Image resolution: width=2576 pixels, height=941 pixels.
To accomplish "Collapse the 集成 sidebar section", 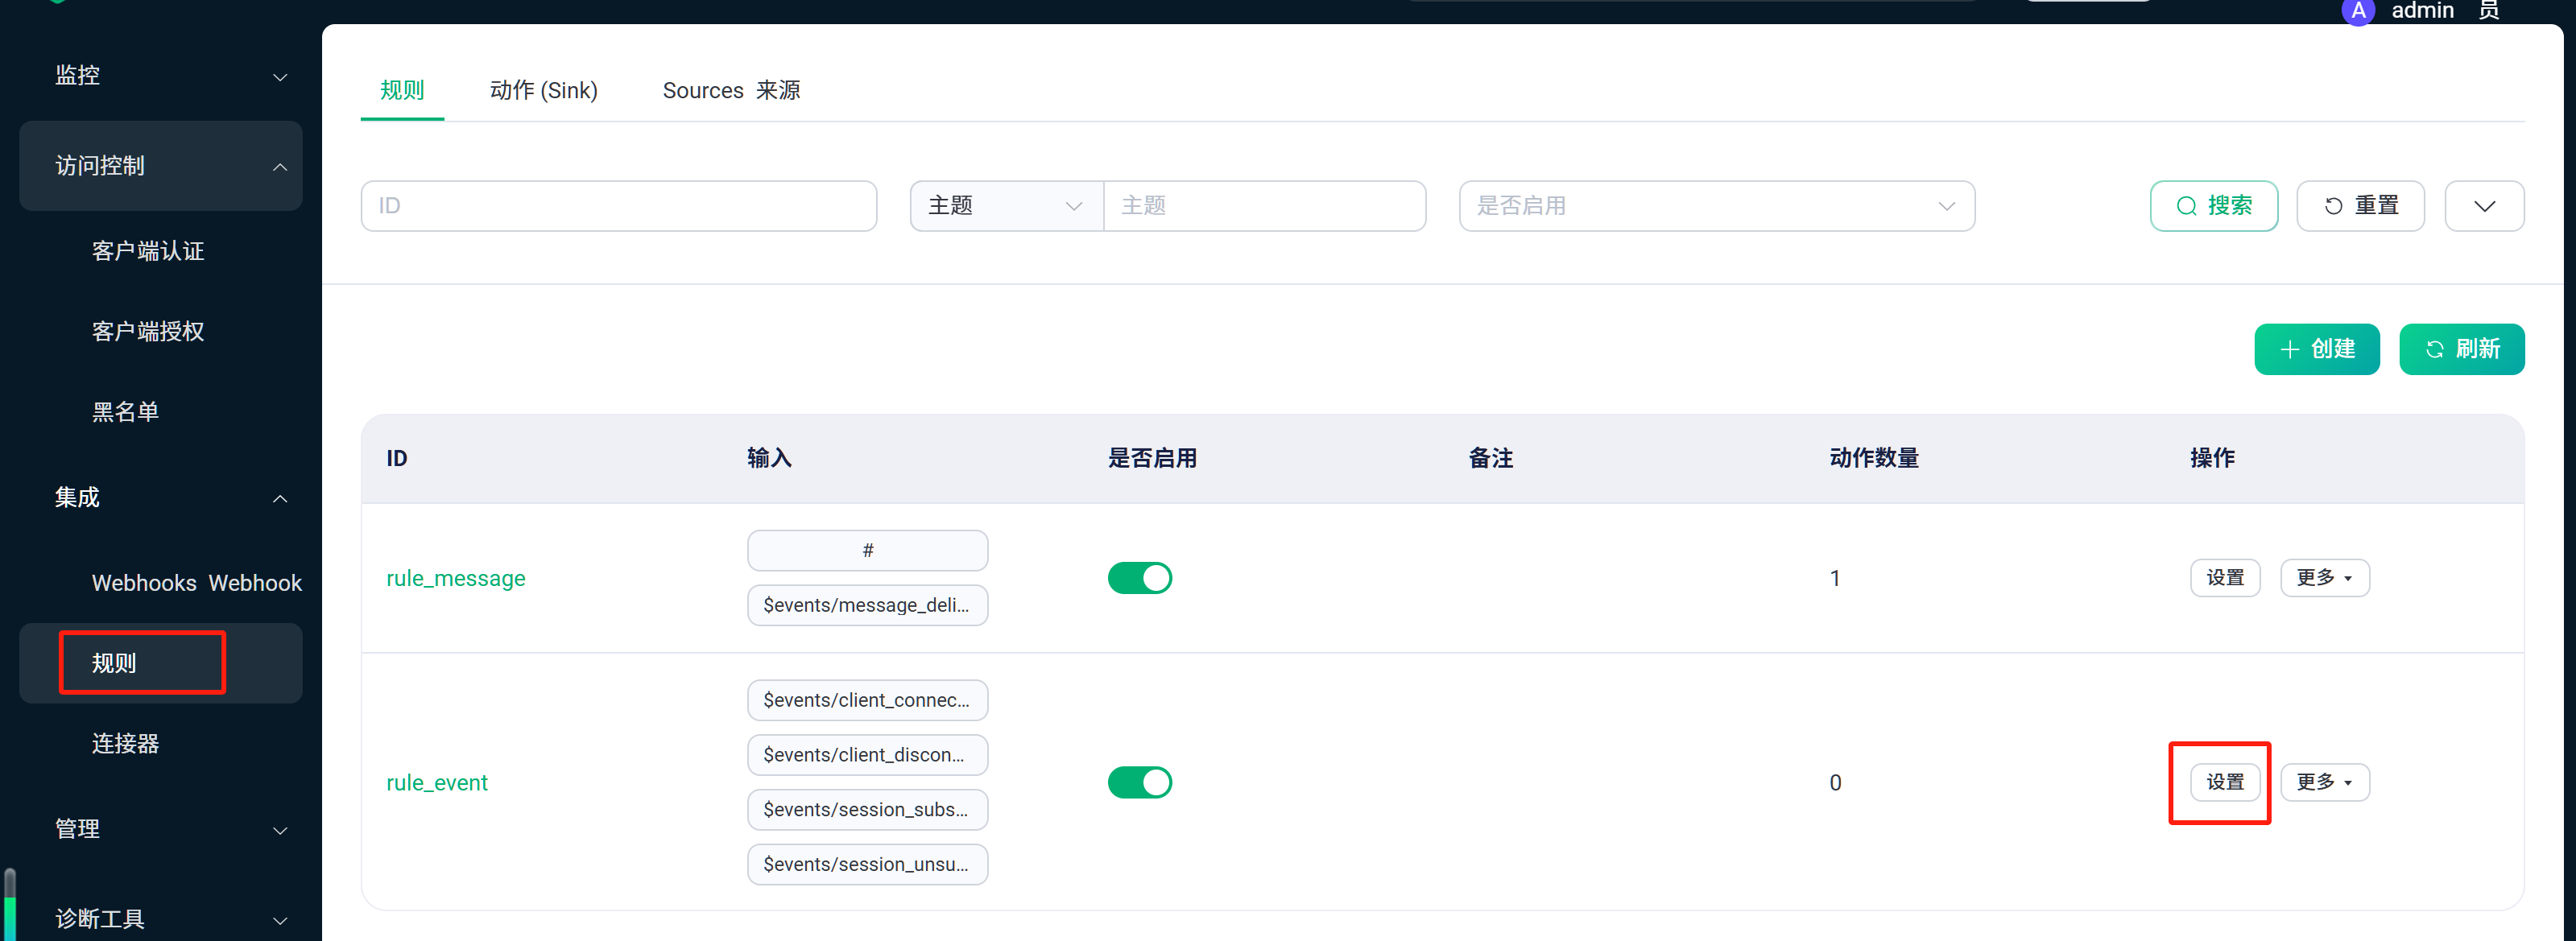I will pos(161,498).
